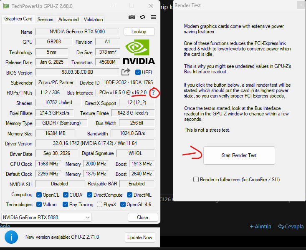This screenshot has height=250, width=306.
Task: Click the Cevapla link in the forum
Action: click(291, 227)
